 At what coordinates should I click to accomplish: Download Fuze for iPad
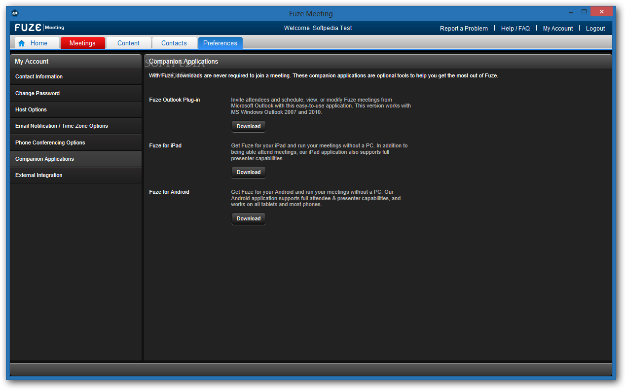click(249, 172)
